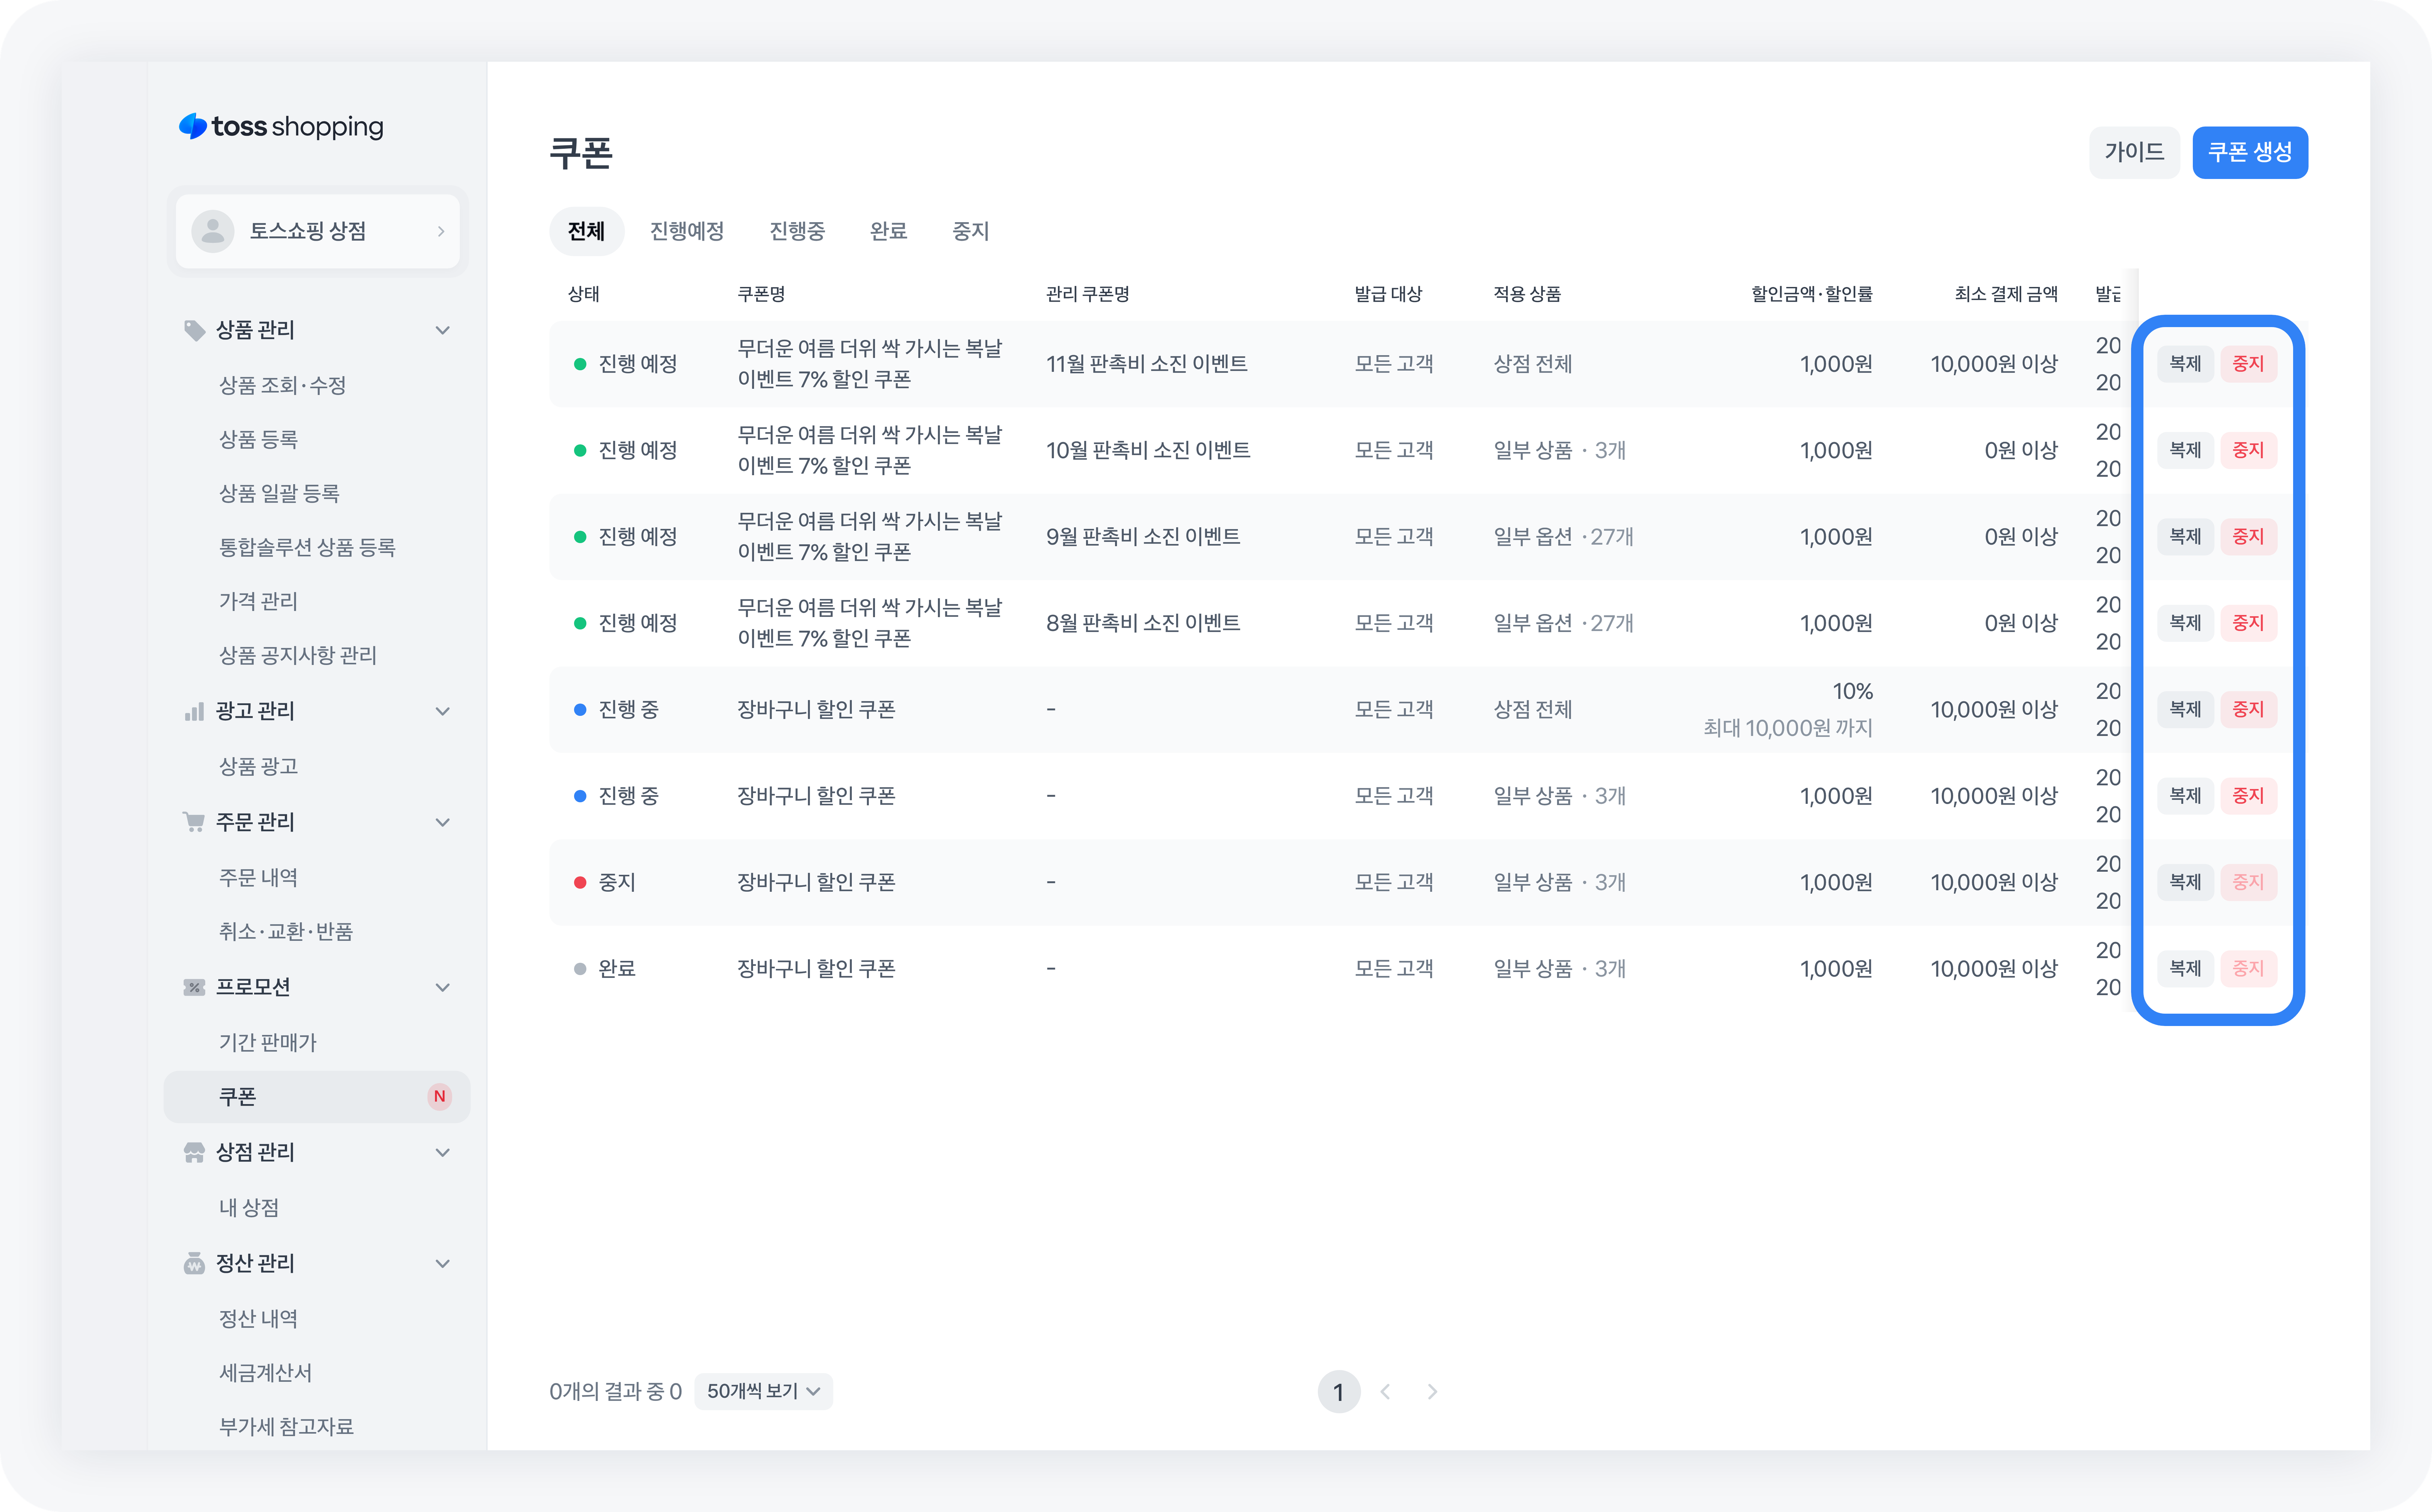Click the promotion percent ticket icon
This screenshot has height=1512, width=2432.
tap(194, 987)
